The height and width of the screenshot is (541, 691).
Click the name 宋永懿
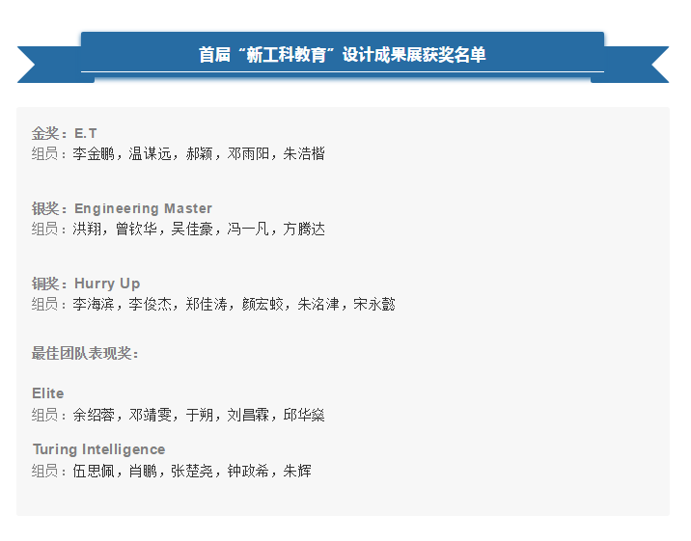click(374, 304)
